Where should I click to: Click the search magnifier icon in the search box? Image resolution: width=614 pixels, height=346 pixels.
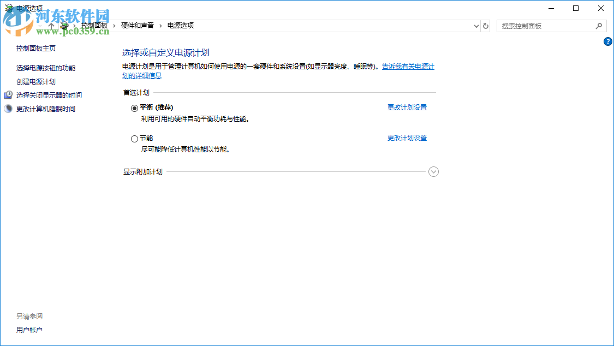click(x=599, y=26)
